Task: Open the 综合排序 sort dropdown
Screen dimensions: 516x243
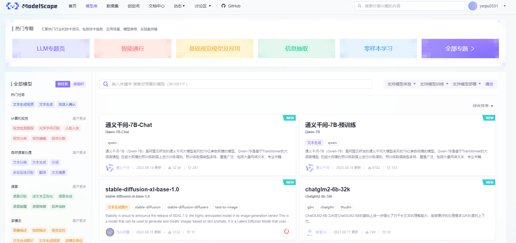Action: pos(483,106)
